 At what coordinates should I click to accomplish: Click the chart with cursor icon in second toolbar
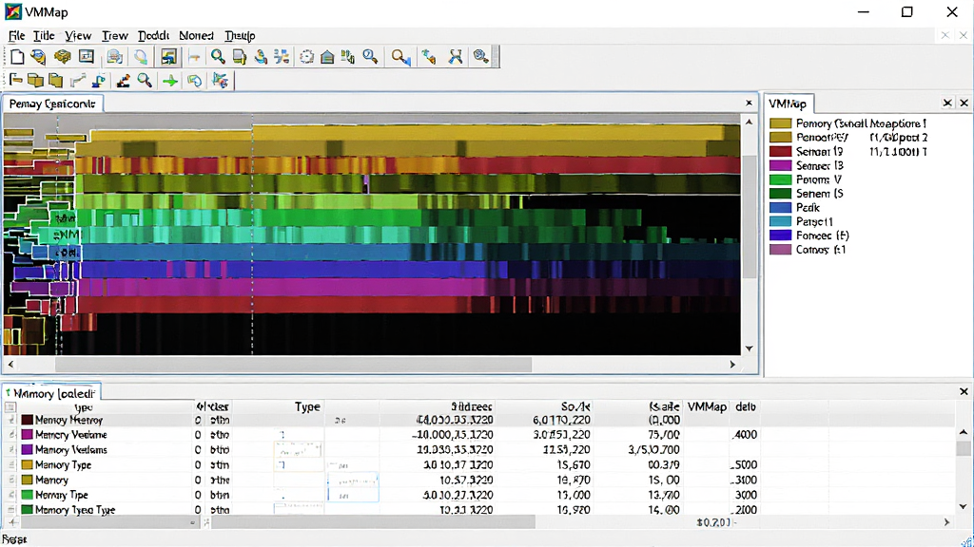click(x=220, y=81)
